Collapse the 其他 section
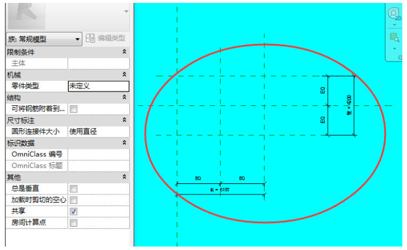The image size is (407, 250). pyautogui.click(x=124, y=177)
